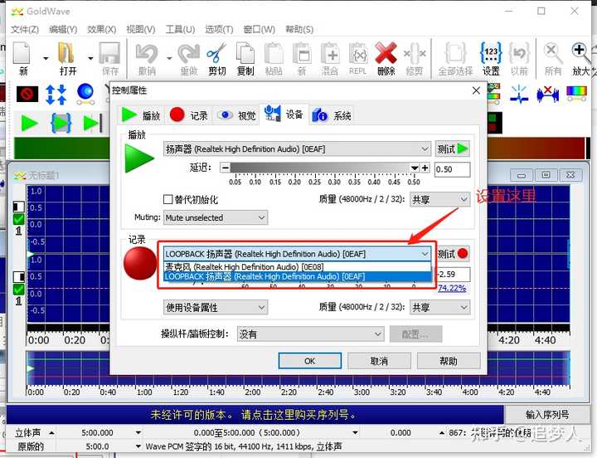This screenshot has width=597, height=458.
Task: Switch to the 记录 tab
Action: click(189, 115)
